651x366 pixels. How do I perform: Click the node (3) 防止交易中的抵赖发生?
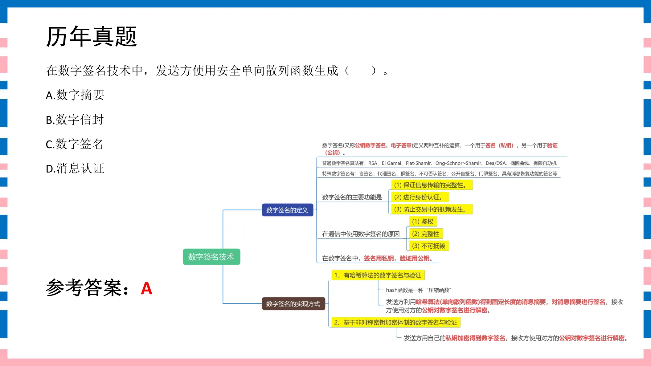(432, 209)
